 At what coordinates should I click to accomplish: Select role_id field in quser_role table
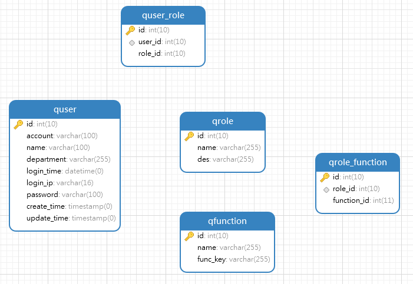[x=161, y=54]
